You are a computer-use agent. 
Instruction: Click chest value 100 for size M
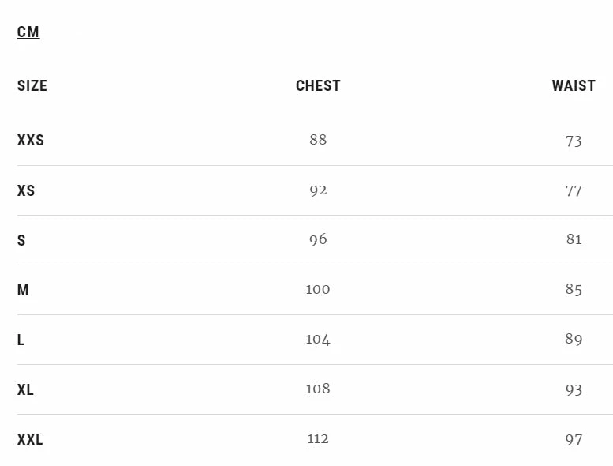[318, 289]
